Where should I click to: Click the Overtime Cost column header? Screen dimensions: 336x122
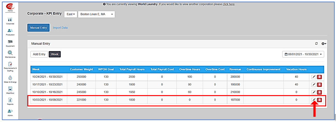point(215,69)
